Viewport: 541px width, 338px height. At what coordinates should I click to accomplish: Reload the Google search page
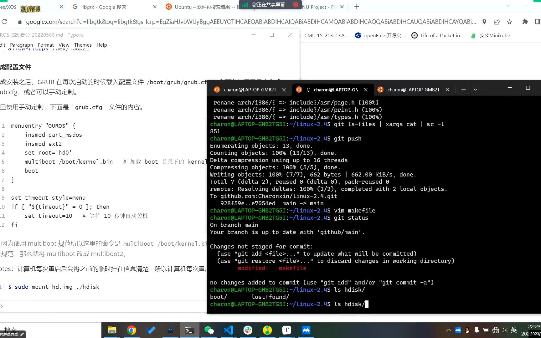point(4,22)
